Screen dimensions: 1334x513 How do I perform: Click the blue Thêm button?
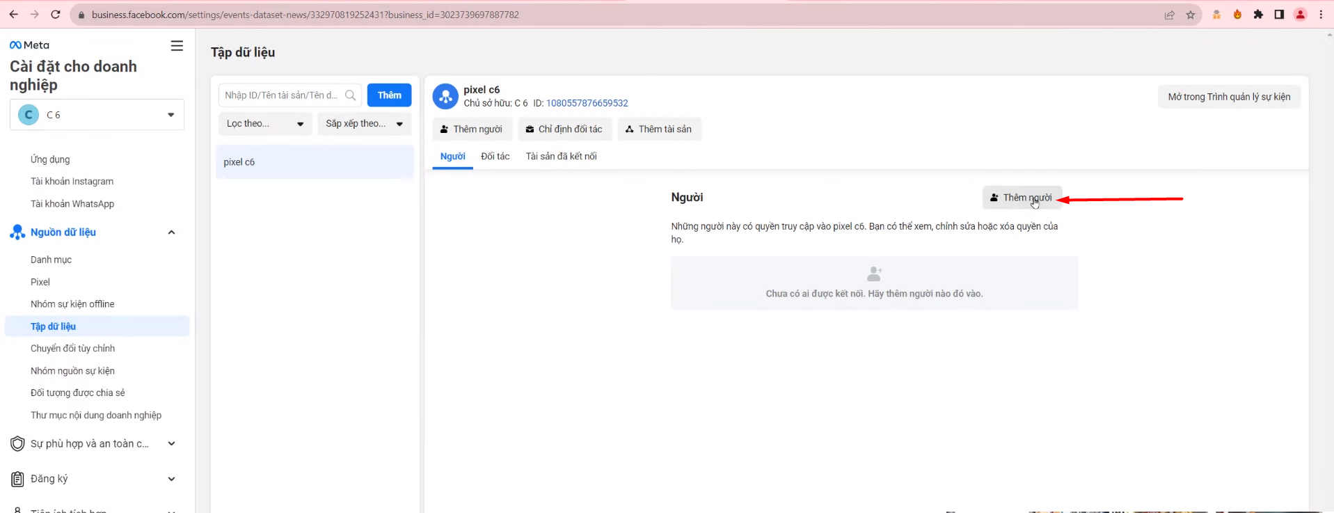[x=389, y=95]
